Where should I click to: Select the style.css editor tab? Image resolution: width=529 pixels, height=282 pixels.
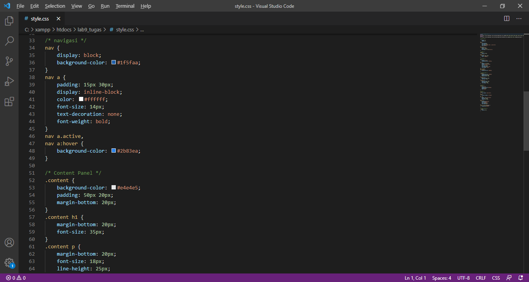pos(41,19)
